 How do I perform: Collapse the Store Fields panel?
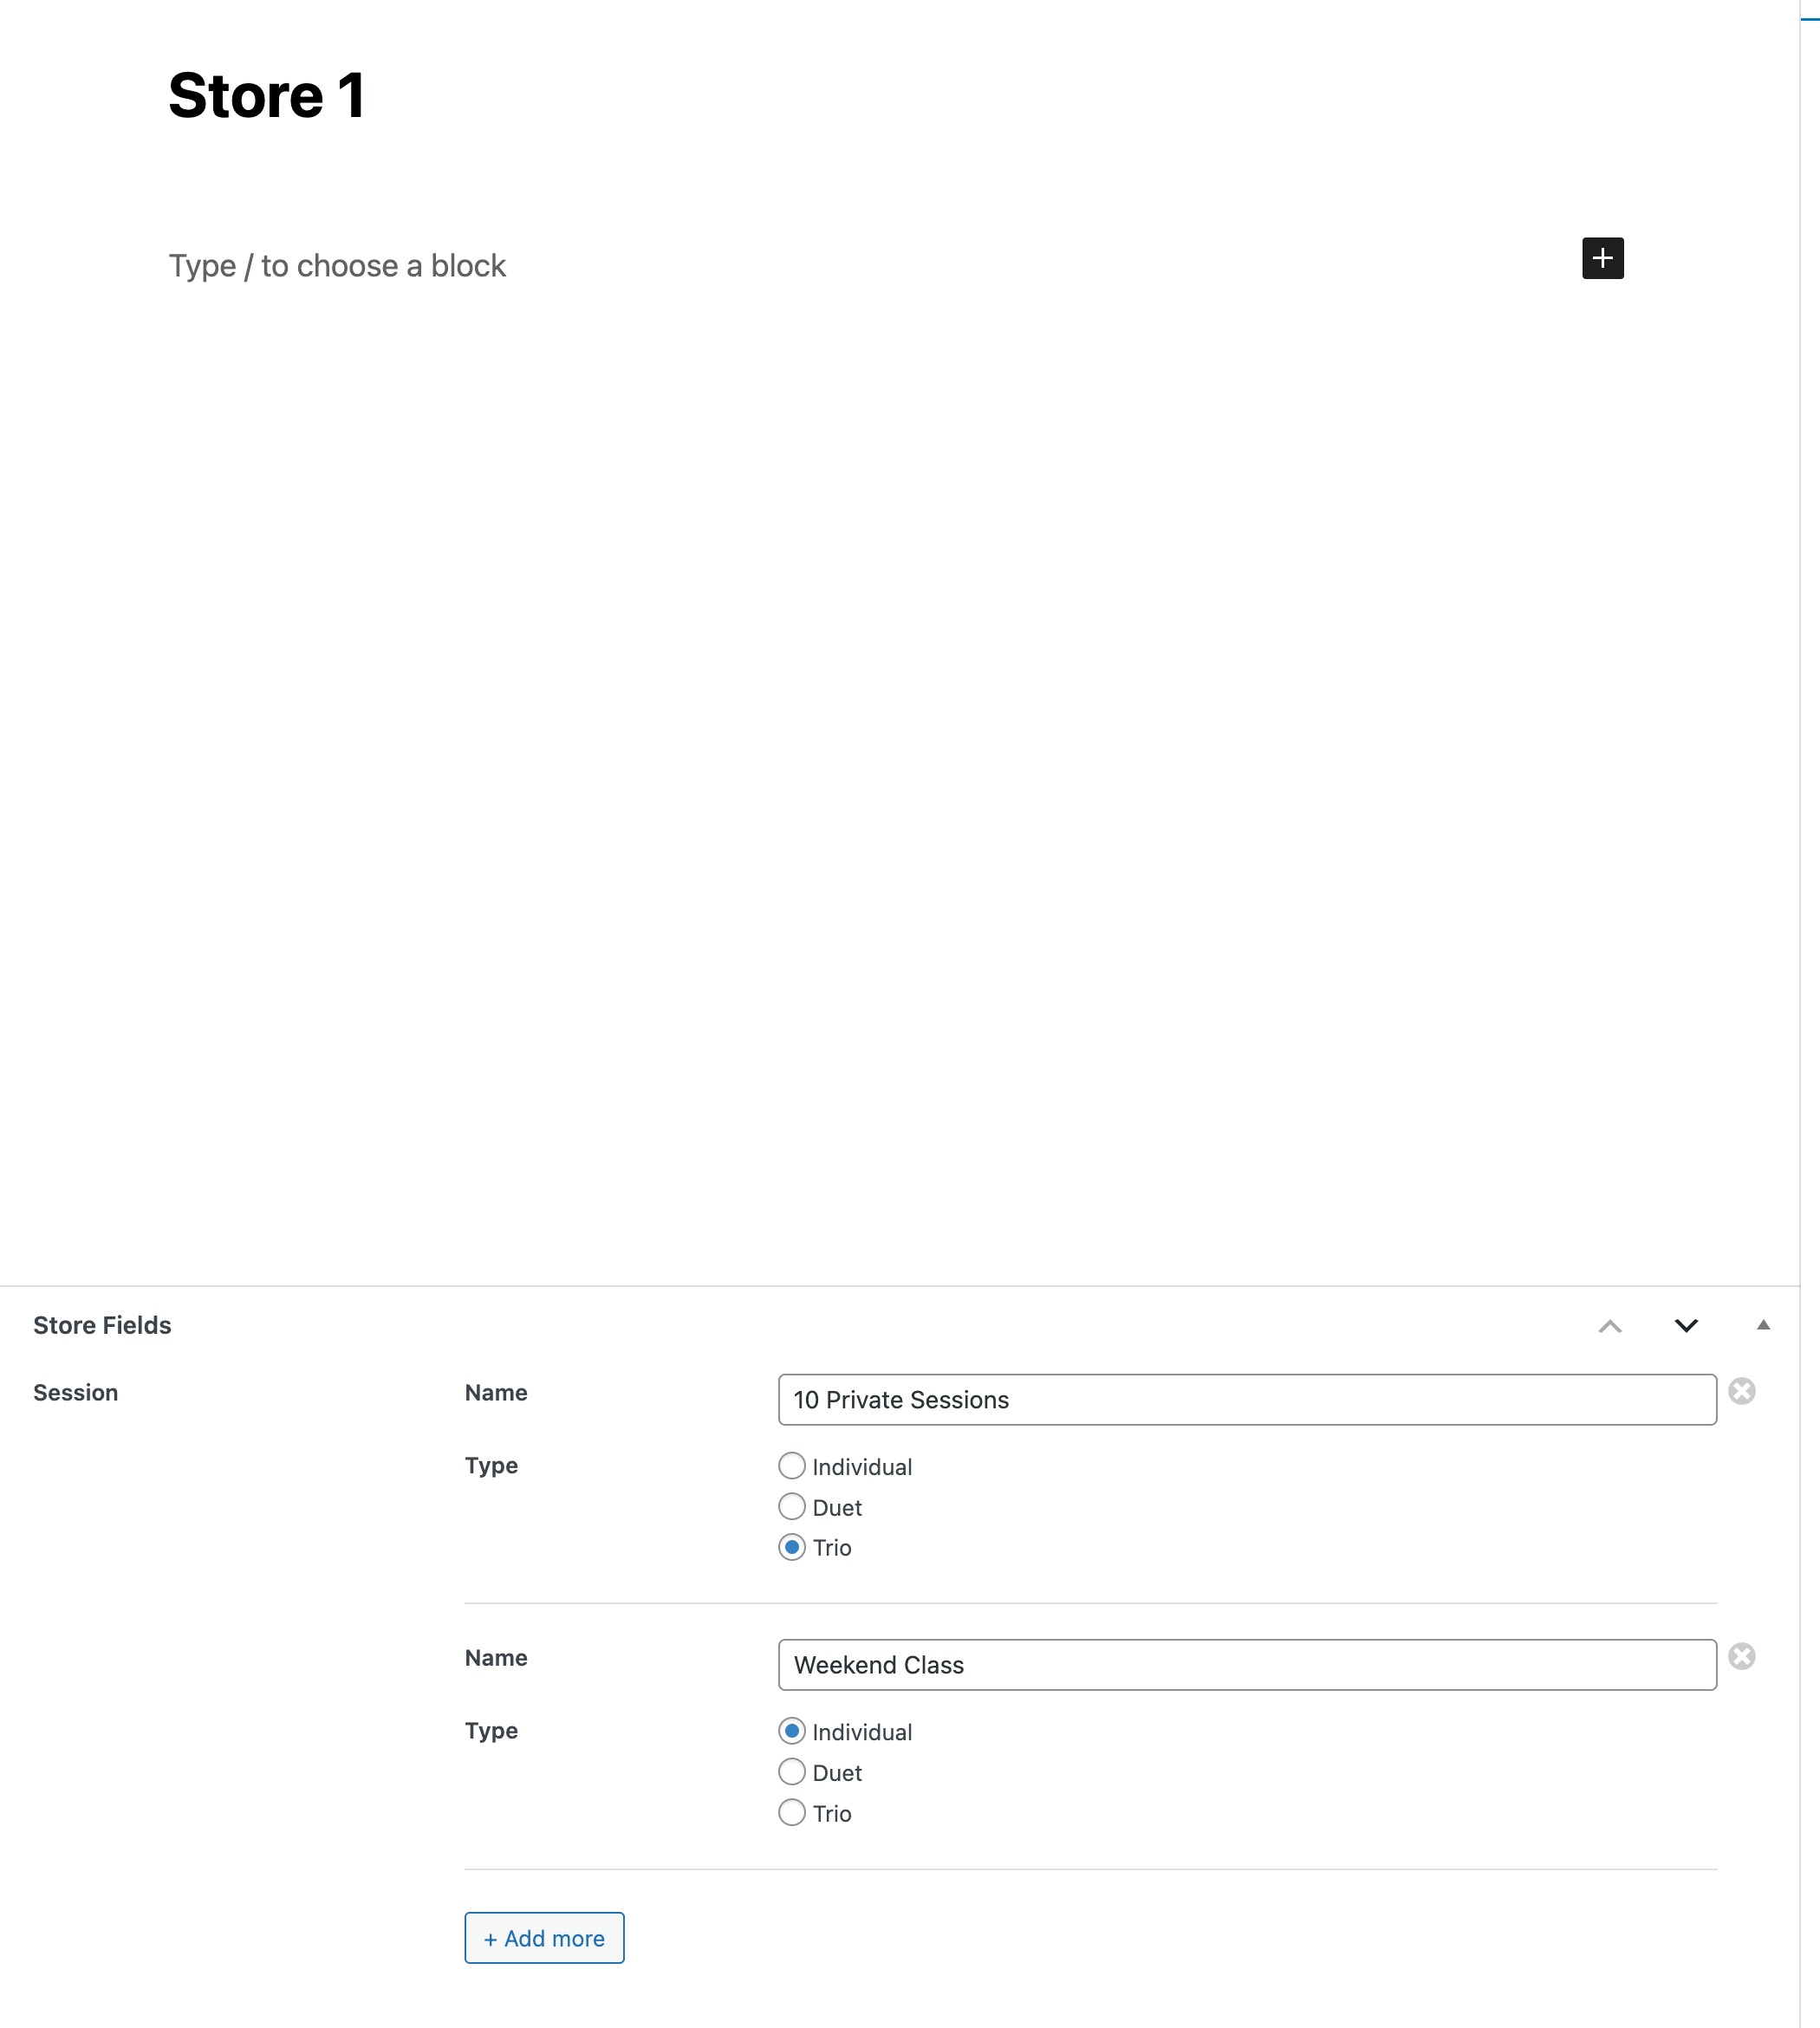pos(1763,1325)
